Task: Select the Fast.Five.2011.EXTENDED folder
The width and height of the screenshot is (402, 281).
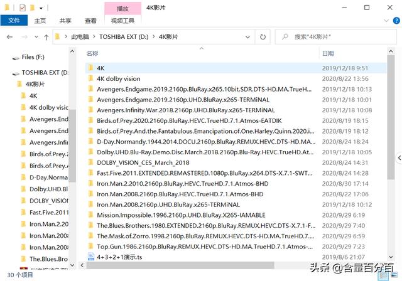Action: coord(205,173)
